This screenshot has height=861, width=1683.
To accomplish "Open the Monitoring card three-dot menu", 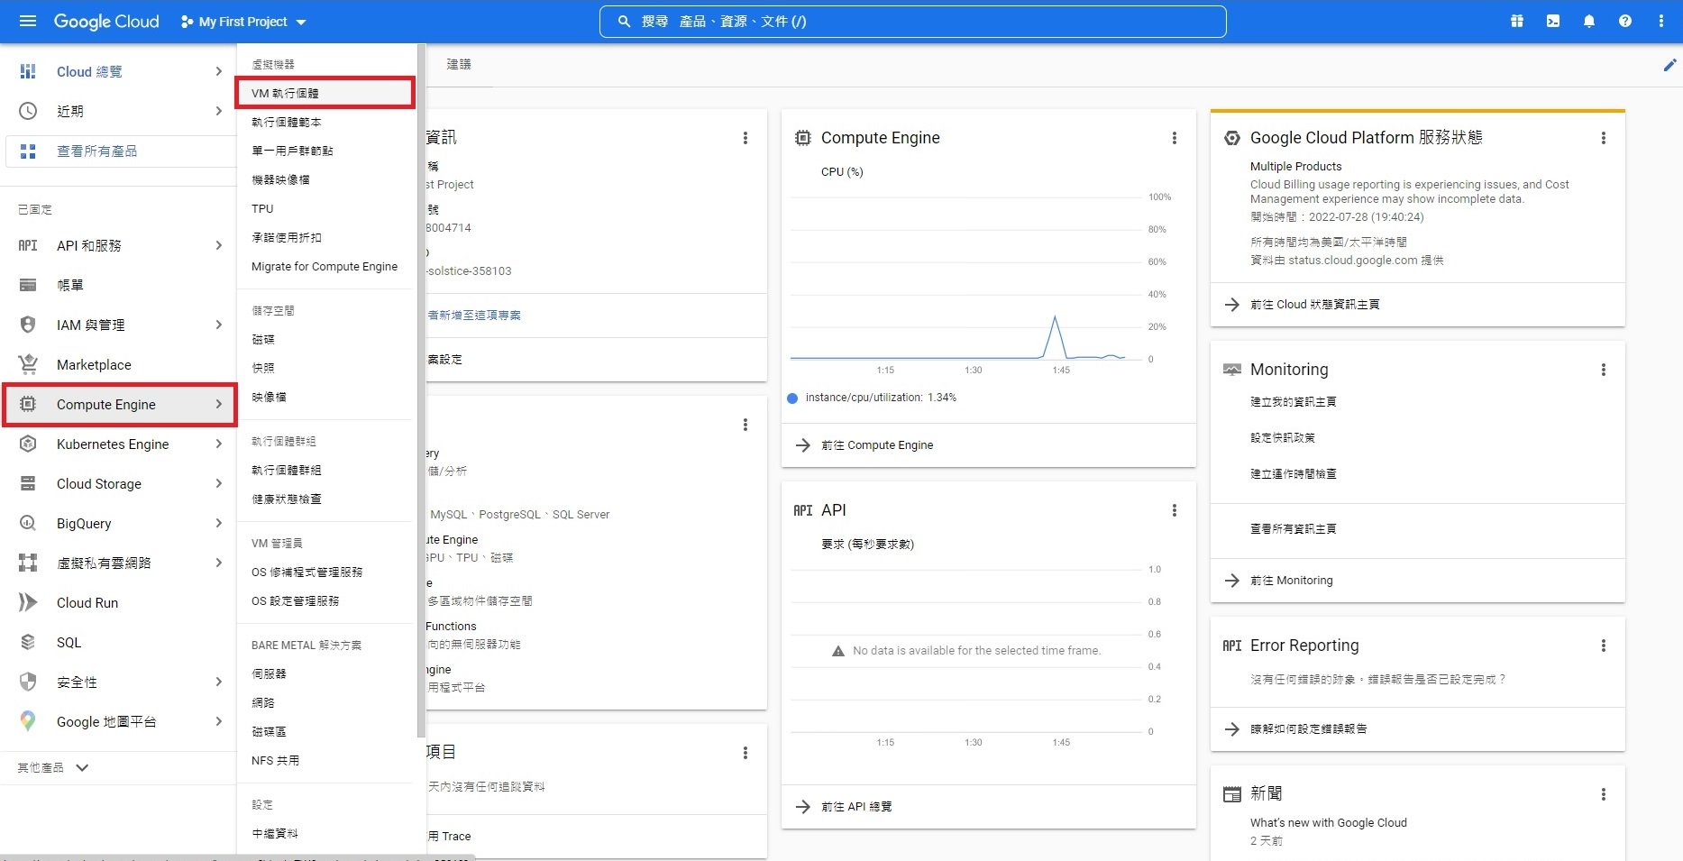I will pyautogui.click(x=1603, y=369).
